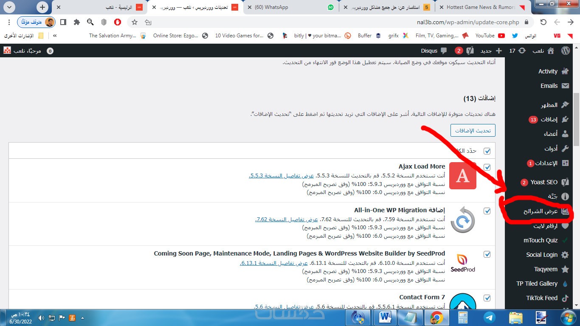Open the مرحبًا، نلعب account menu
The image size is (580, 326).
click(x=22, y=51)
